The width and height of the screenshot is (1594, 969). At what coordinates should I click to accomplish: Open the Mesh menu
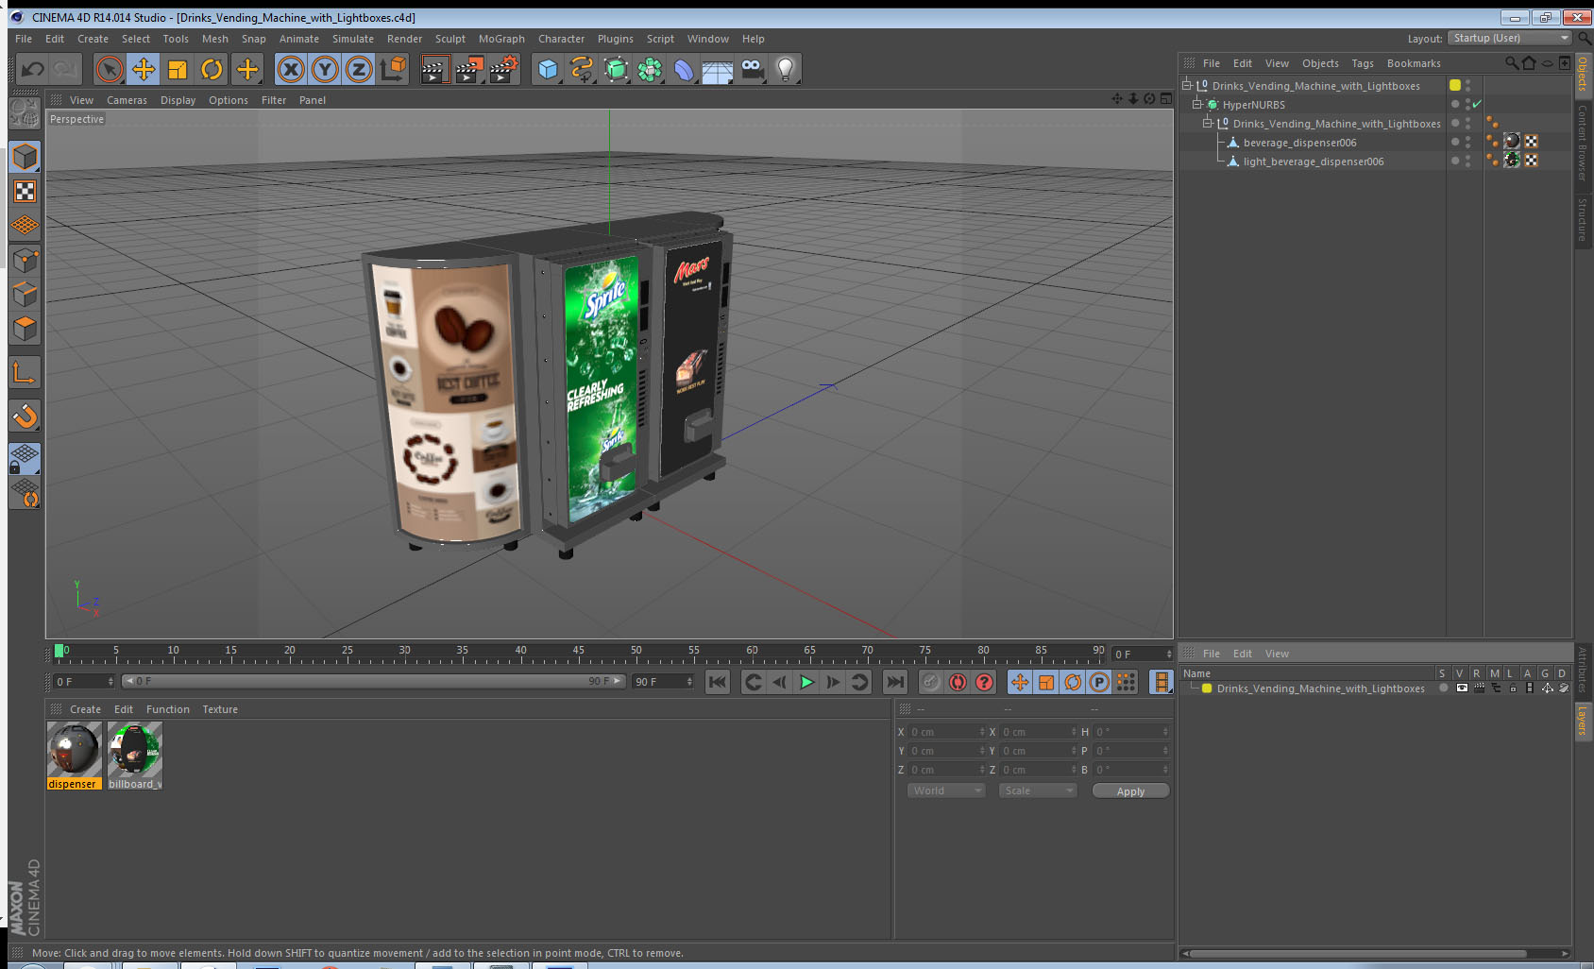214,39
